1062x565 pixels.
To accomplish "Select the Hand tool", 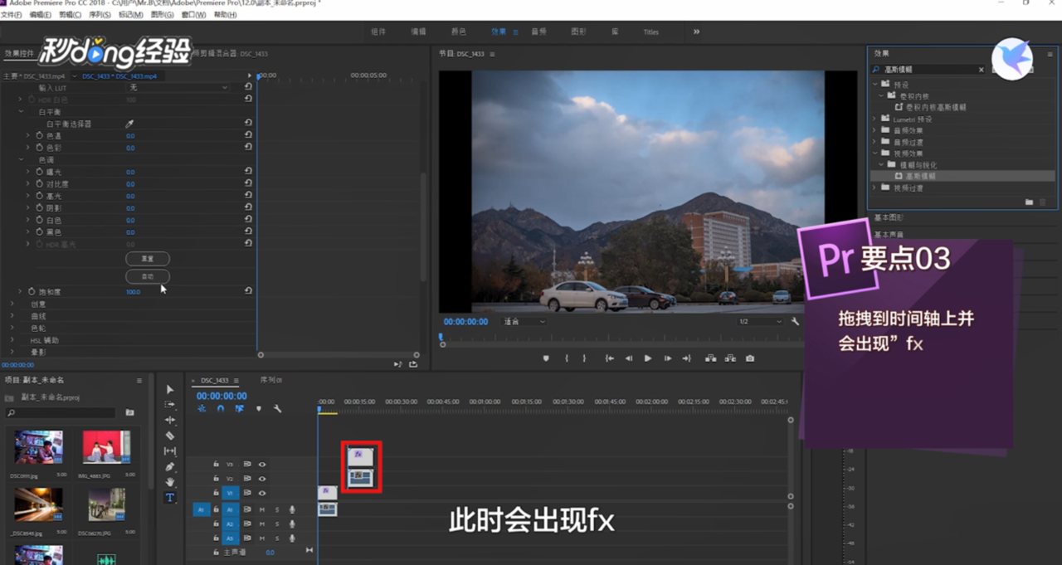I will coord(170,482).
